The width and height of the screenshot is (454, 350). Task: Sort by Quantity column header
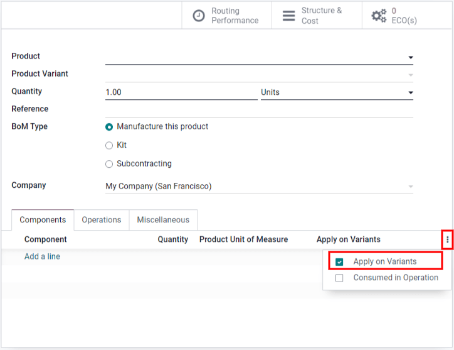(173, 239)
